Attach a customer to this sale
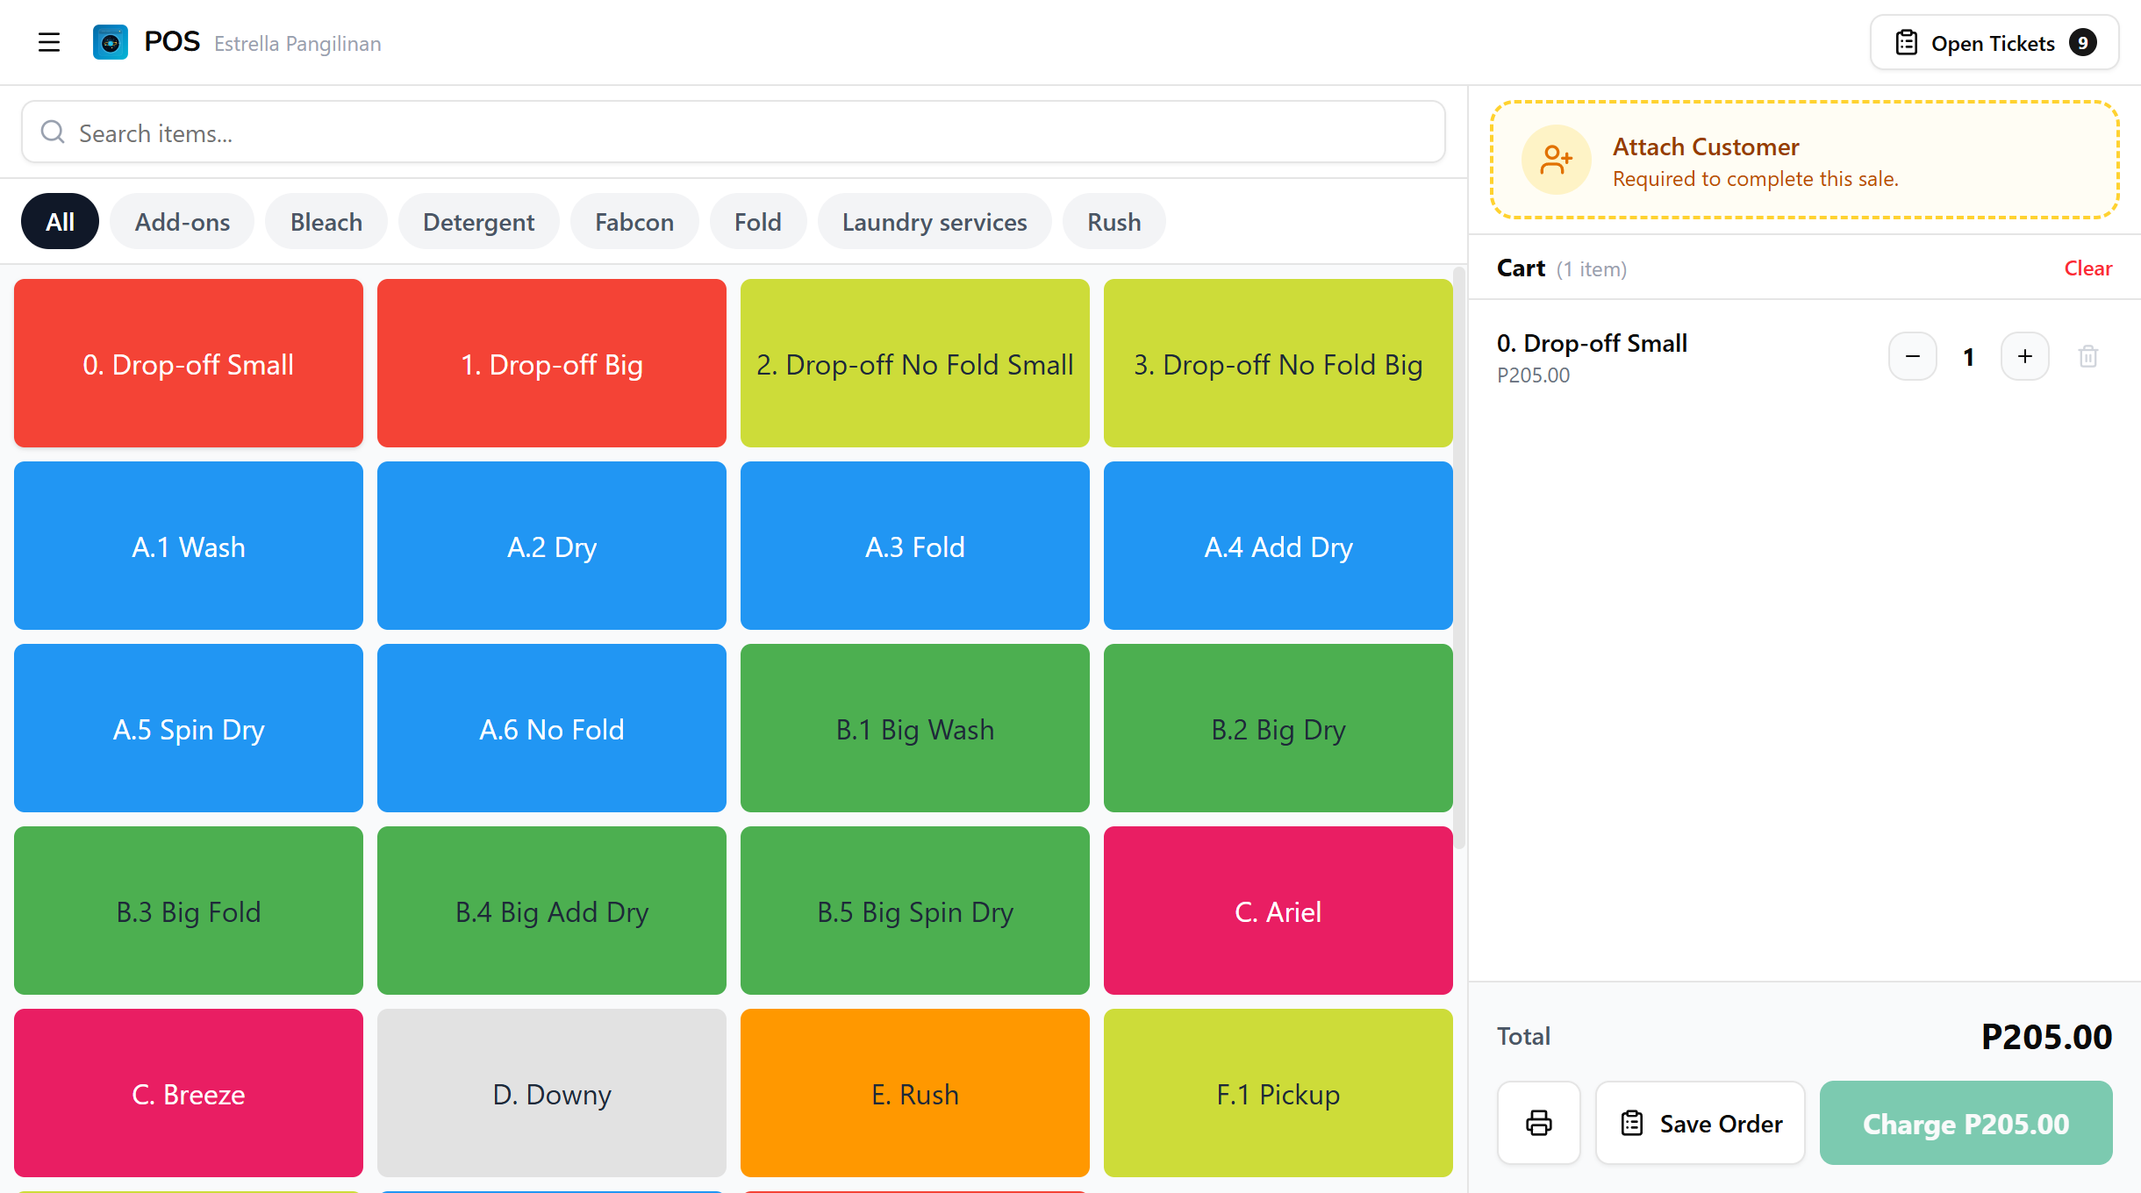Screen dimensions: 2141x1193 [1805, 160]
